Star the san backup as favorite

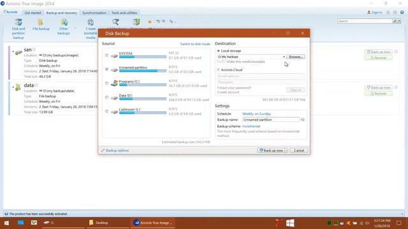(34, 50)
